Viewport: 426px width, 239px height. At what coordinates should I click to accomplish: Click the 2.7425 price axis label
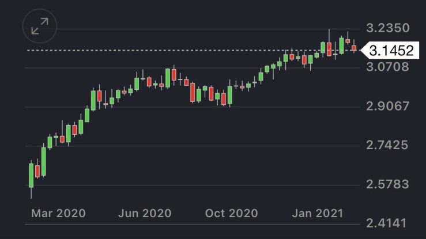(387, 145)
